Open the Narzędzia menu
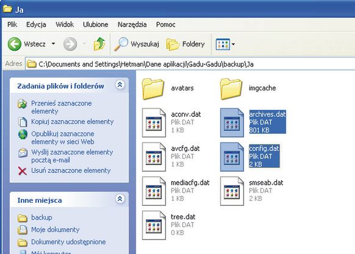 tap(132, 24)
